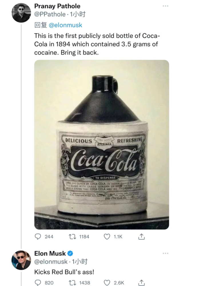Reply to Elon Musk's tweet
This screenshot has width=197, height=286.
click(x=38, y=283)
